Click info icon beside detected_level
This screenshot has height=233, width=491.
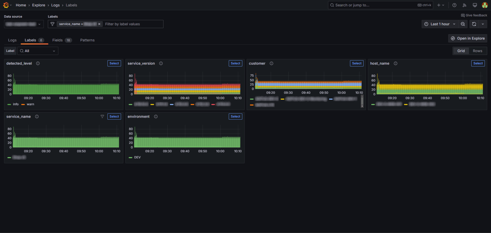[38, 63]
